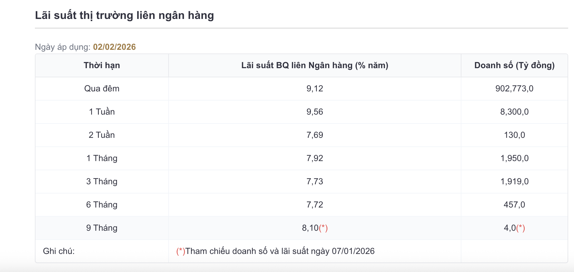Image resolution: width=574 pixels, height=272 pixels.
Task: Click the 1-week rate value 9,56
Action: pos(315,112)
